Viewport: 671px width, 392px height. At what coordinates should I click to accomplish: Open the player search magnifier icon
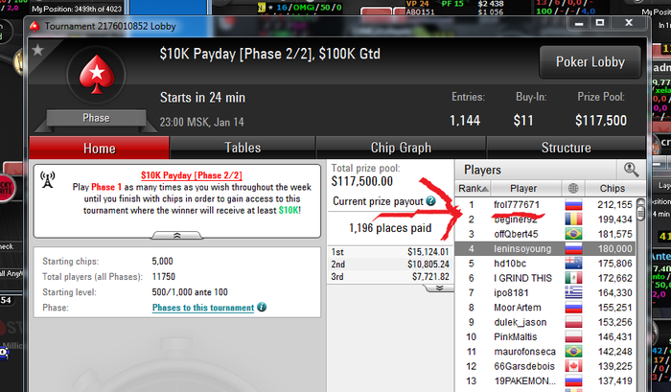[x=631, y=170]
